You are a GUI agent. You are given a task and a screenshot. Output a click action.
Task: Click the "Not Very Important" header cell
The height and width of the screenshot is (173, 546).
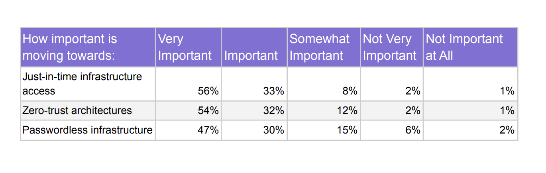pos(392,47)
